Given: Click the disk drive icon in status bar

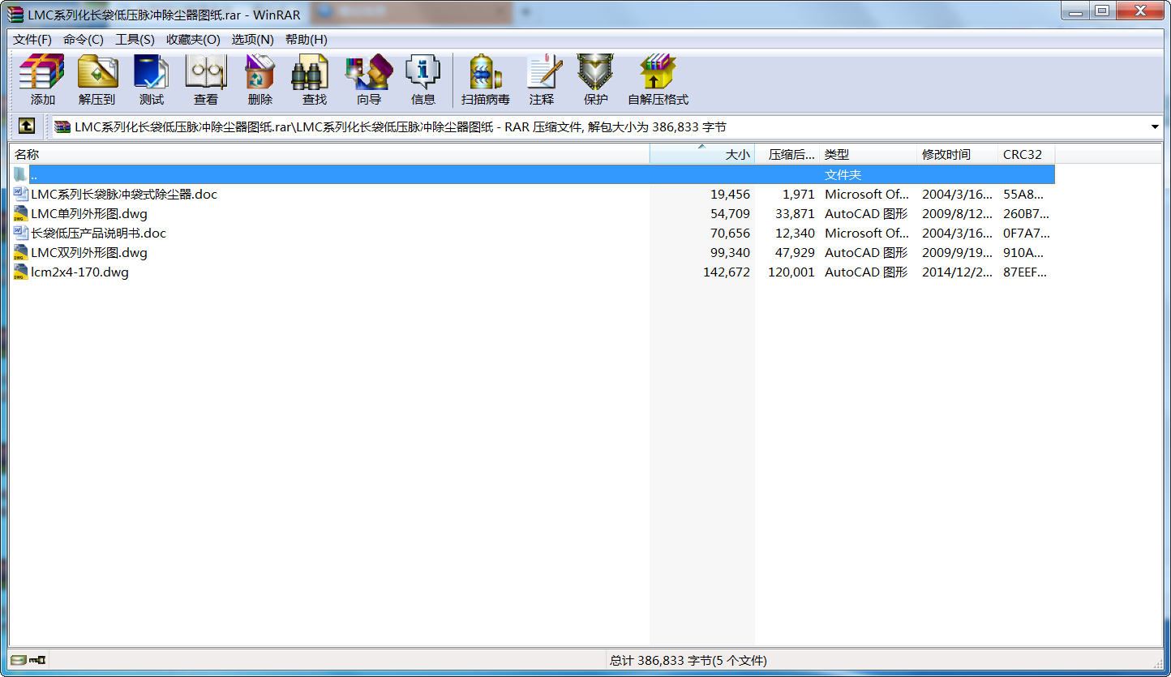Looking at the screenshot, I should click(x=19, y=660).
